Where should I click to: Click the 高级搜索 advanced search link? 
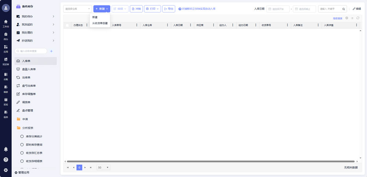[x=337, y=18]
